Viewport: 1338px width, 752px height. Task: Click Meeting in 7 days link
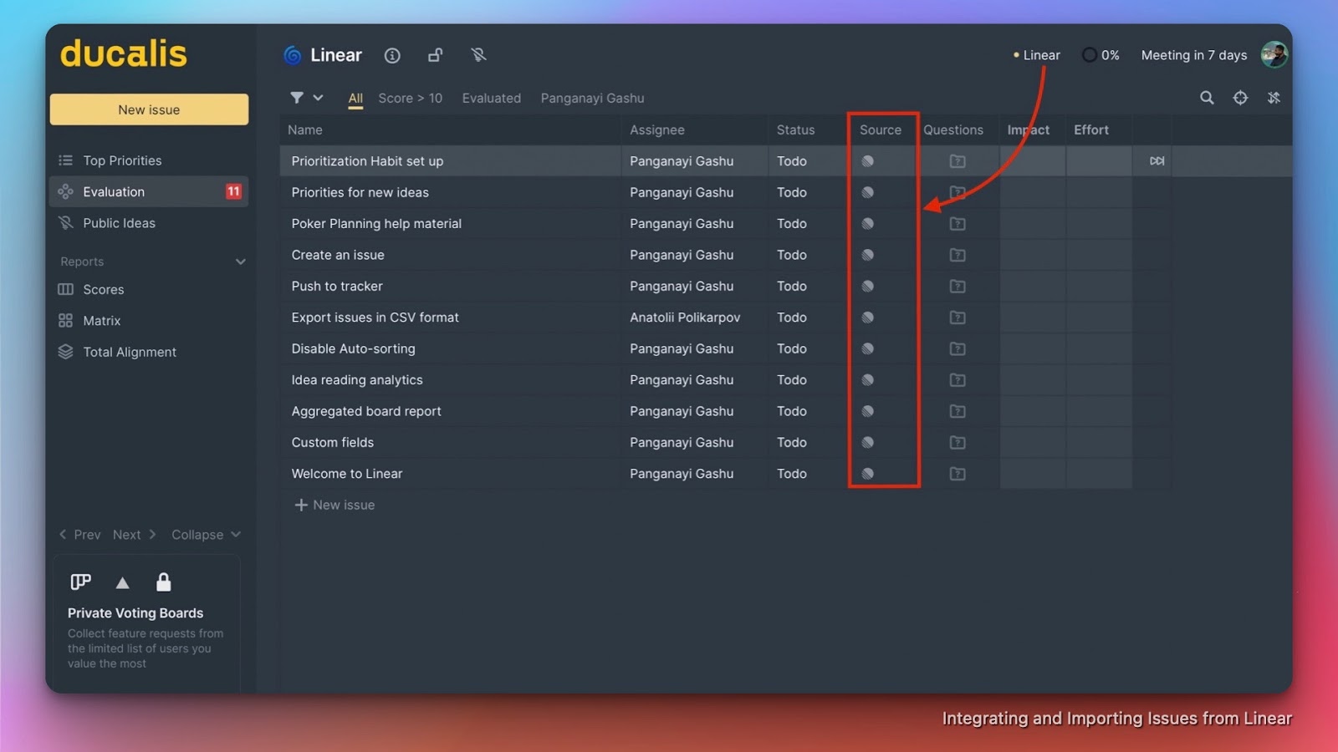click(x=1193, y=55)
